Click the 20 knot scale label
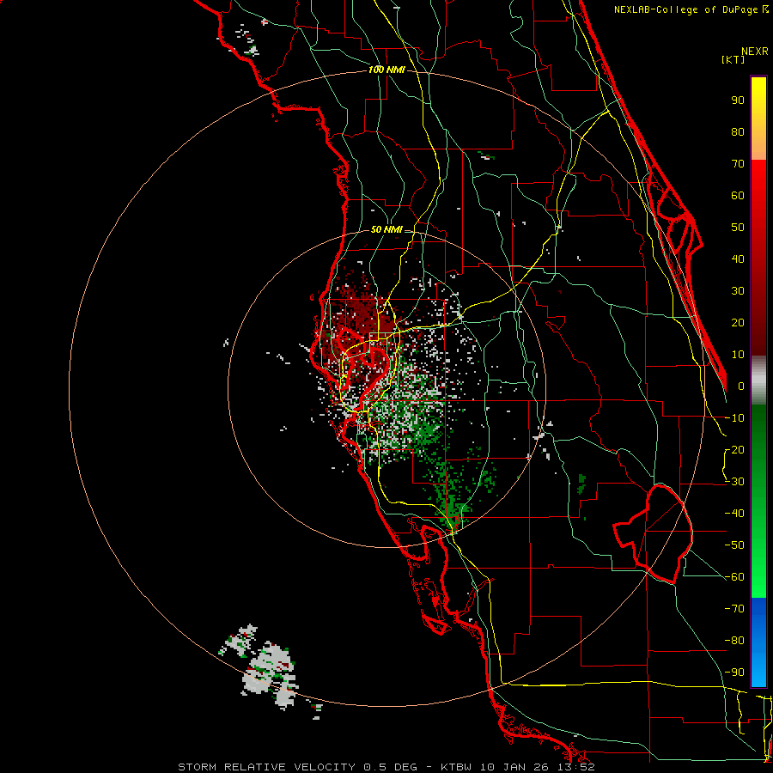Image resolution: width=773 pixels, height=773 pixels. (738, 323)
